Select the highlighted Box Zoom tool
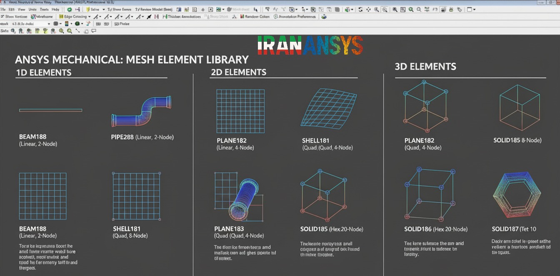Image resolution: width=560 pixels, height=276 pixels. click(x=385, y=10)
